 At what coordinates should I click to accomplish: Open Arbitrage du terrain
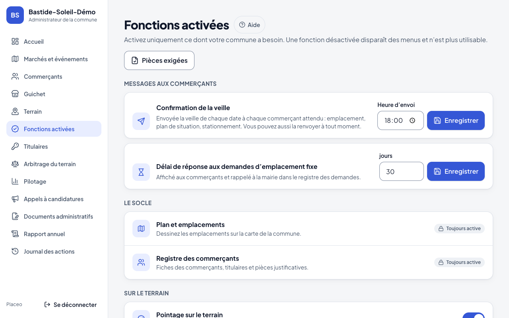[54, 164]
